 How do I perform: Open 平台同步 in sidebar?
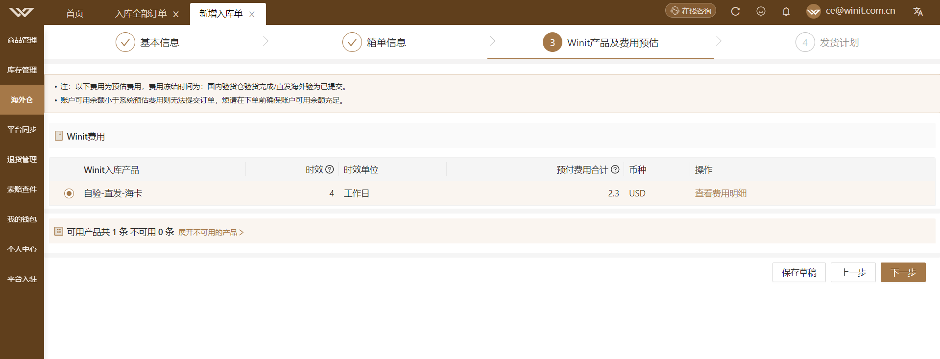[22, 130]
